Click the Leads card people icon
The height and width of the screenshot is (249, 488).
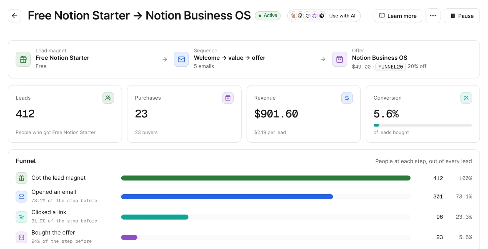[x=108, y=98]
